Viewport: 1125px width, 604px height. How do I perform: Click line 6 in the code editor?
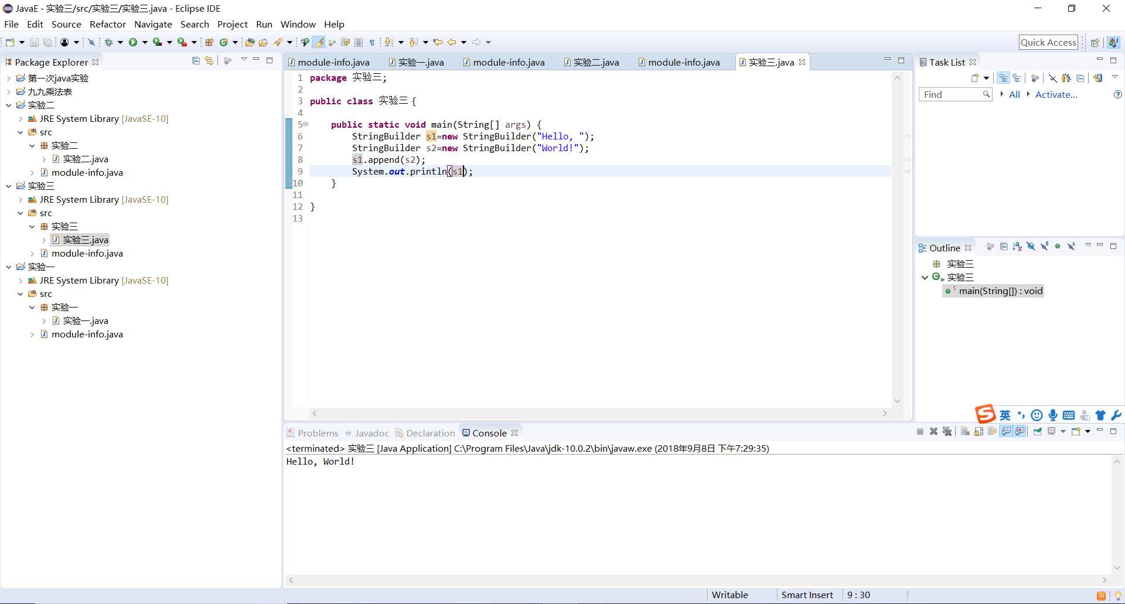coord(600,136)
